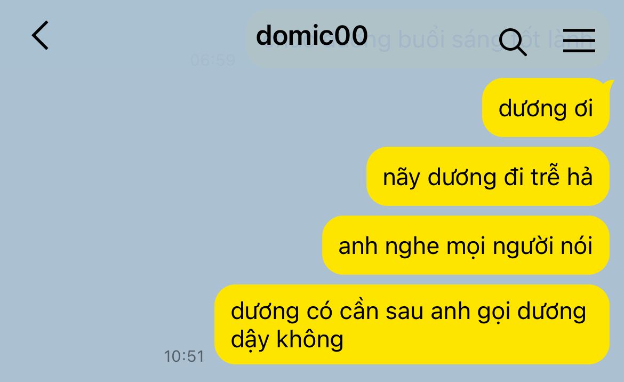Click 'nãy' at start of second message
The width and height of the screenshot is (624, 382).
pyautogui.click(x=401, y=178)
